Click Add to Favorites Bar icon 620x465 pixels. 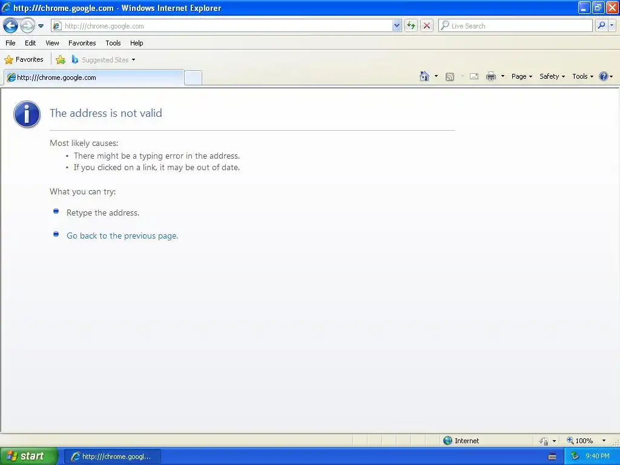[61, 60]
